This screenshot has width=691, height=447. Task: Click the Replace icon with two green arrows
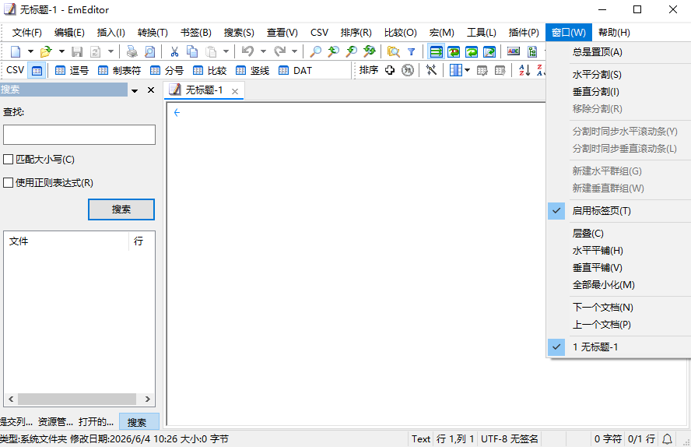point(370,51)
